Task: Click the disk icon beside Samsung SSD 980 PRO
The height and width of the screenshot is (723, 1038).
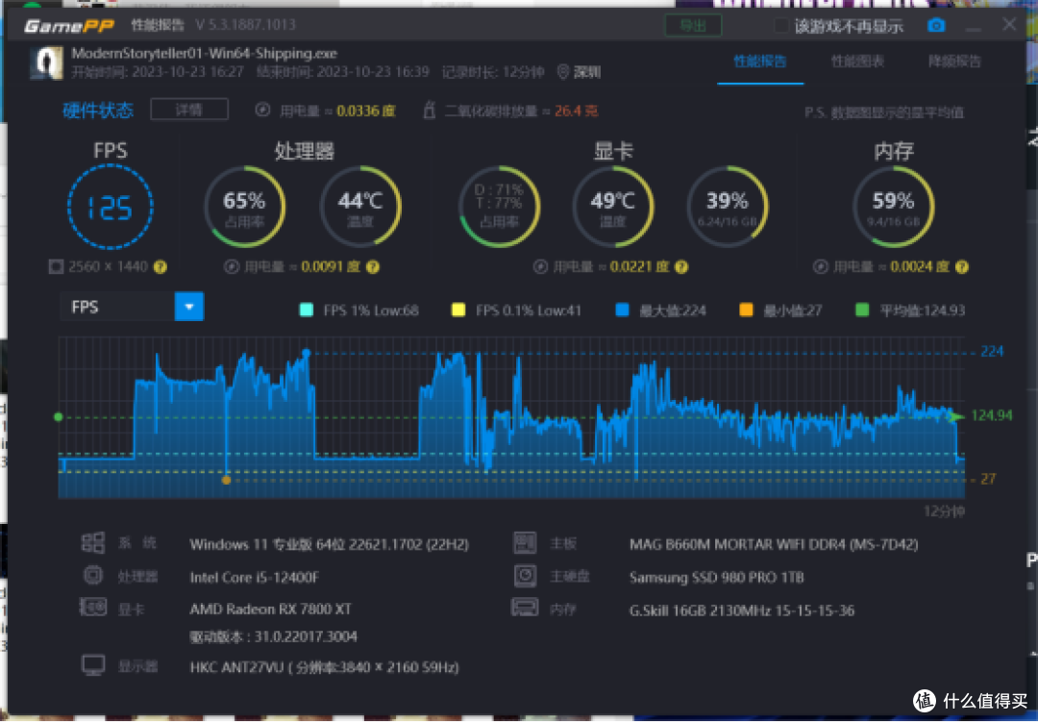Action: click(x=525, y=575)
